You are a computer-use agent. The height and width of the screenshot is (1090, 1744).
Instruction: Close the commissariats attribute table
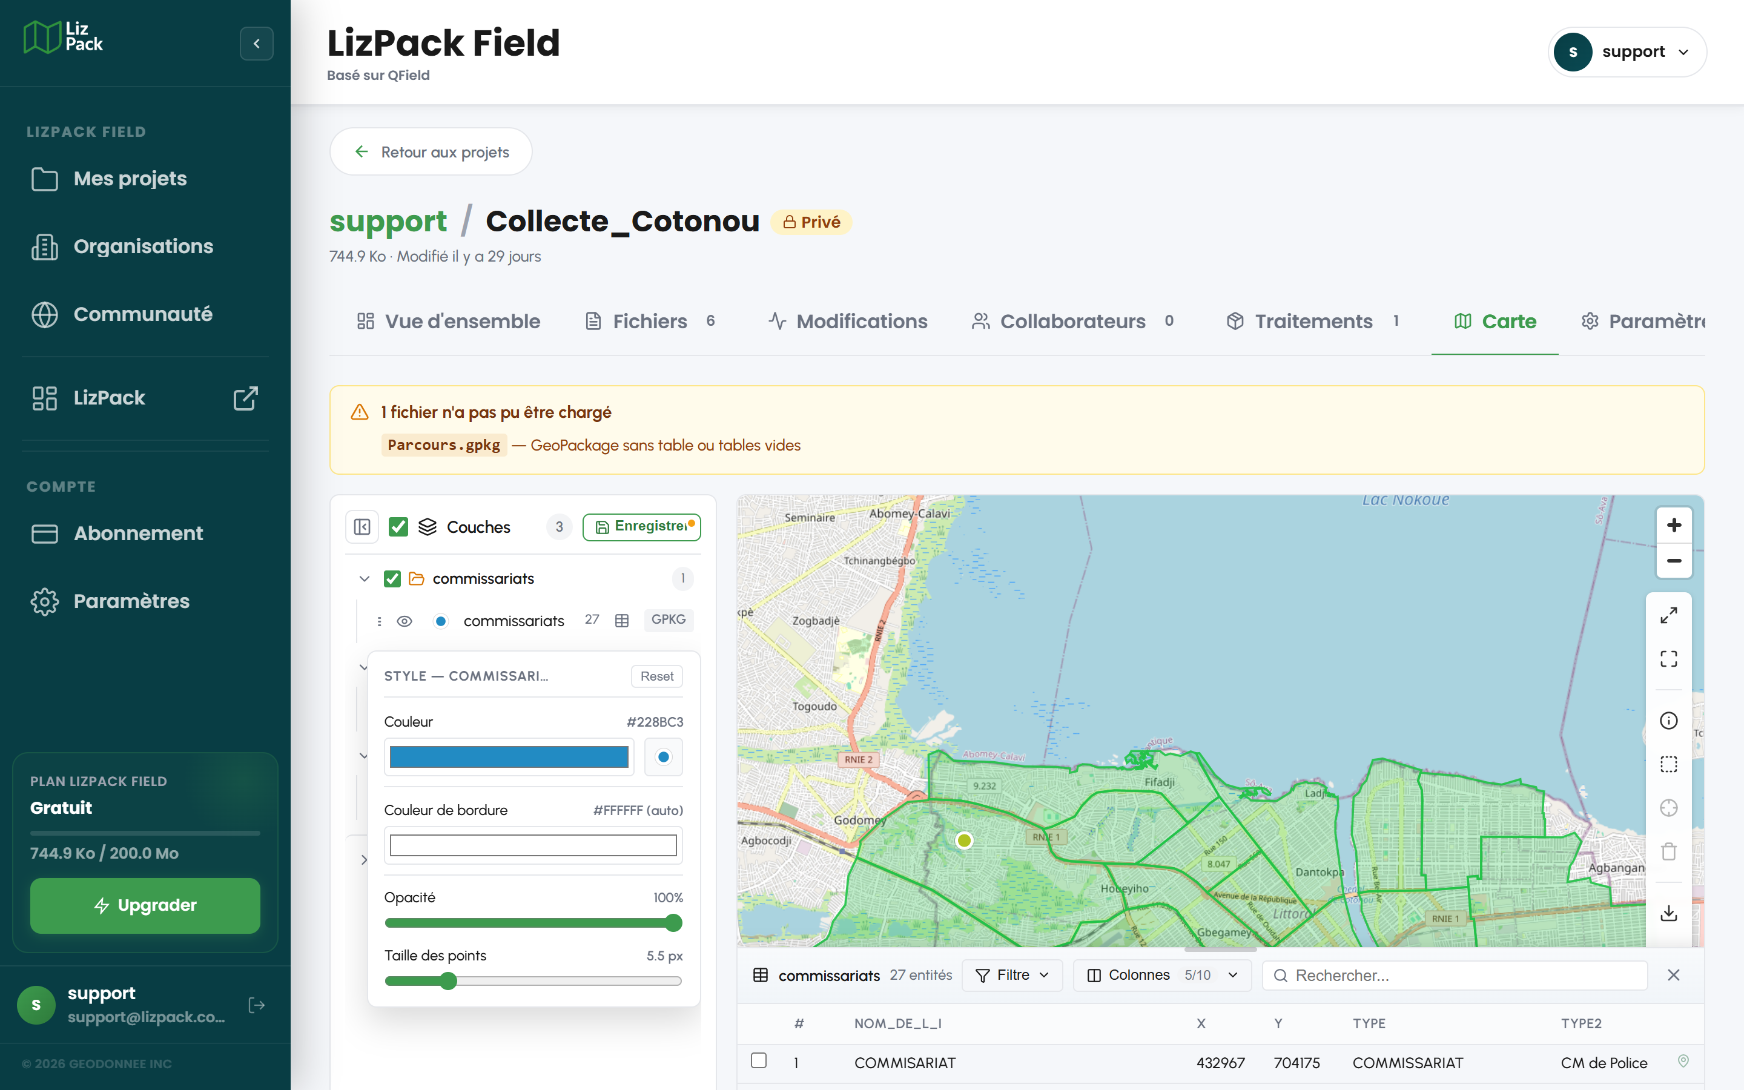[1673, 976]
